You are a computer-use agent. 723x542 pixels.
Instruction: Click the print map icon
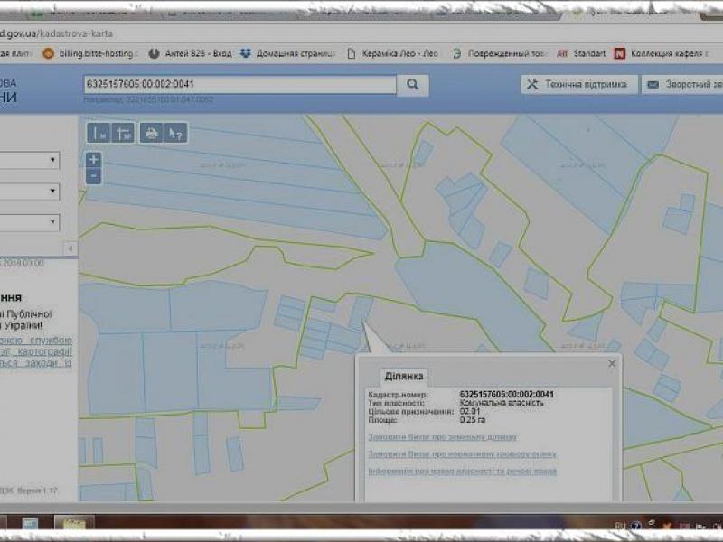152,133
